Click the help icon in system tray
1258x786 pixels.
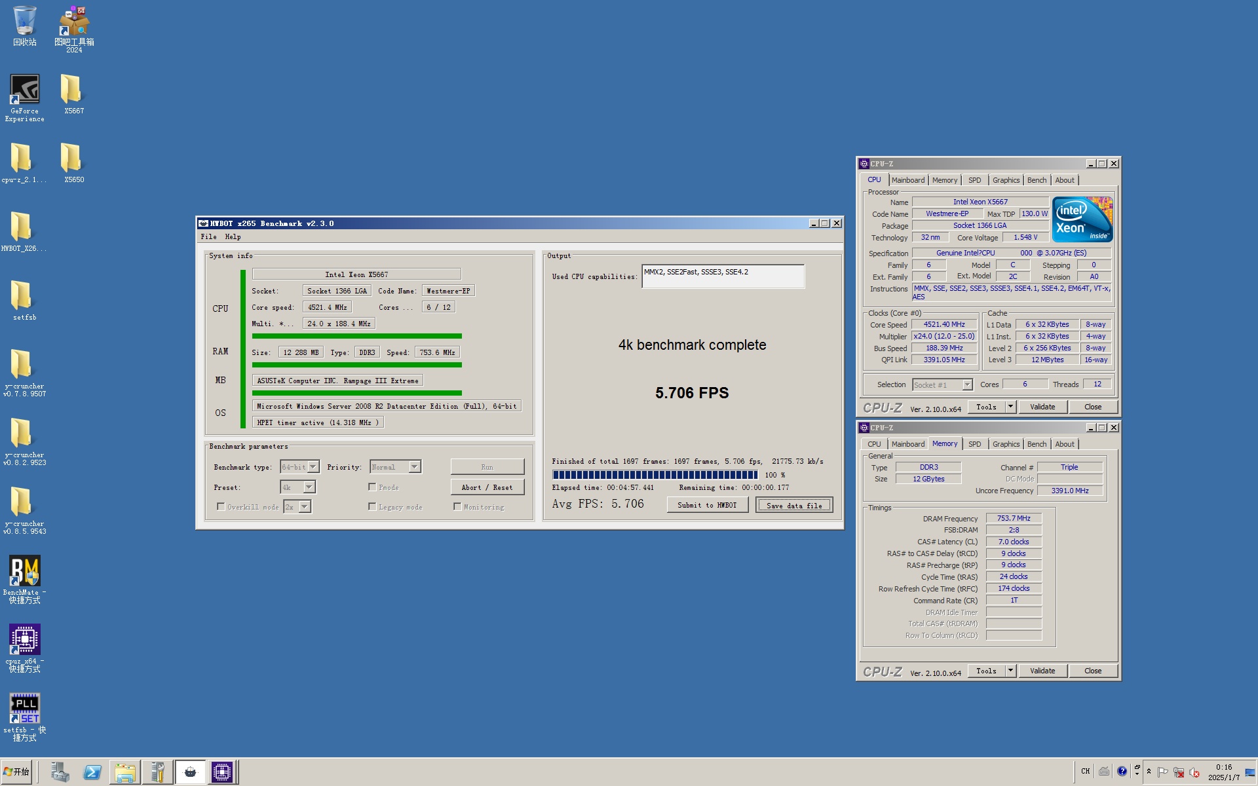click(1122, 772)
